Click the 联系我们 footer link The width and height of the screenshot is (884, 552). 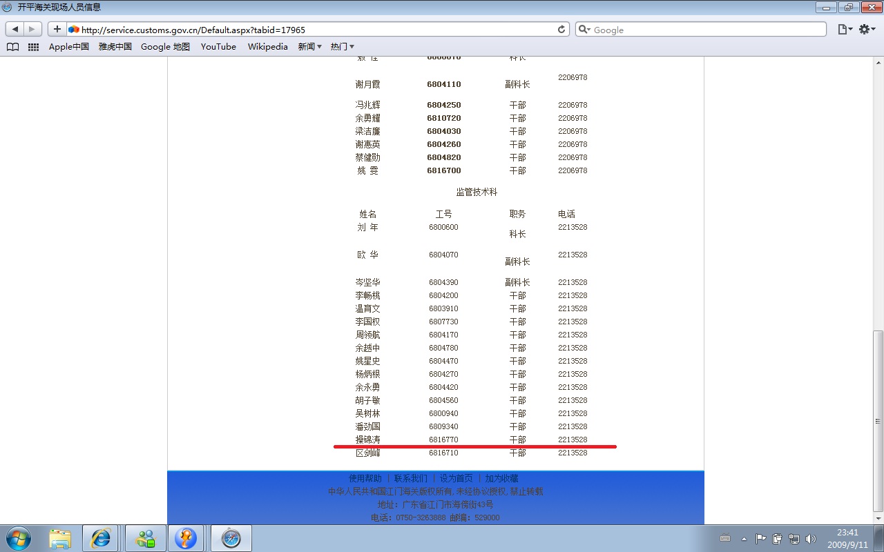point(410,478)
